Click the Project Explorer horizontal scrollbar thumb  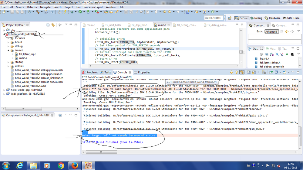tap(24, 109)
